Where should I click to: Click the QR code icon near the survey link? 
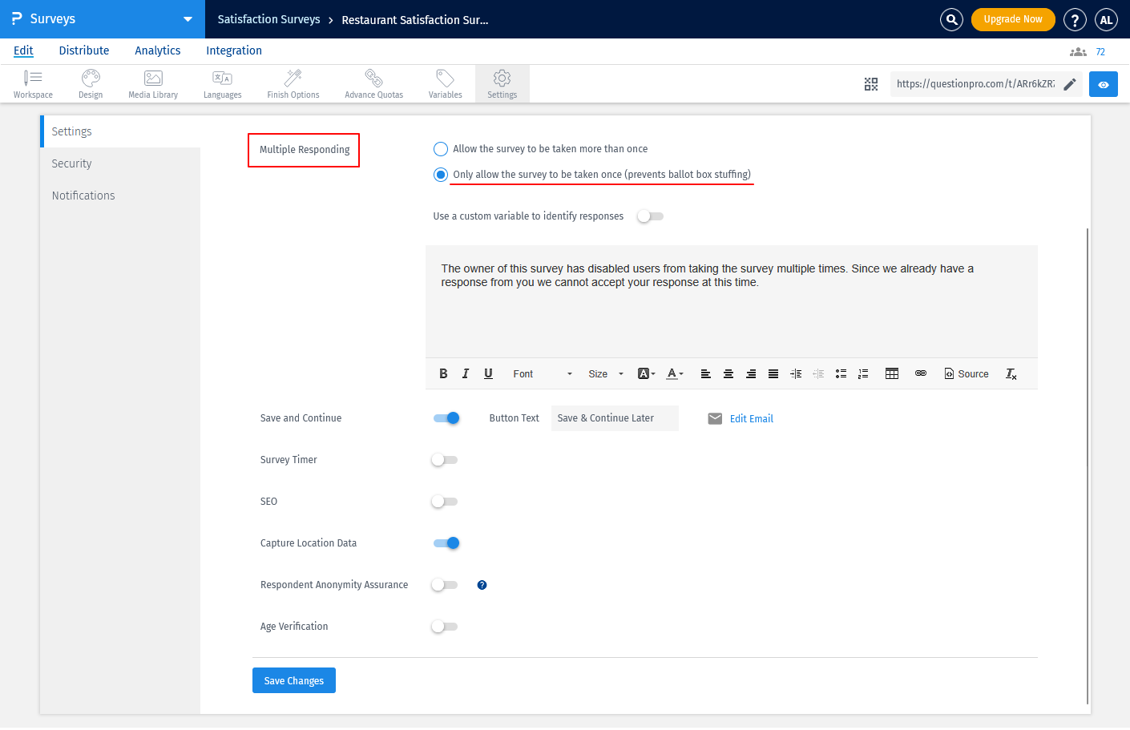tap(871, 83)
